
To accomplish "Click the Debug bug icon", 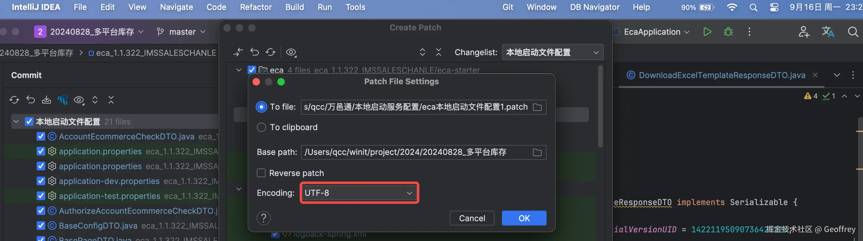I will pos(728,32).
